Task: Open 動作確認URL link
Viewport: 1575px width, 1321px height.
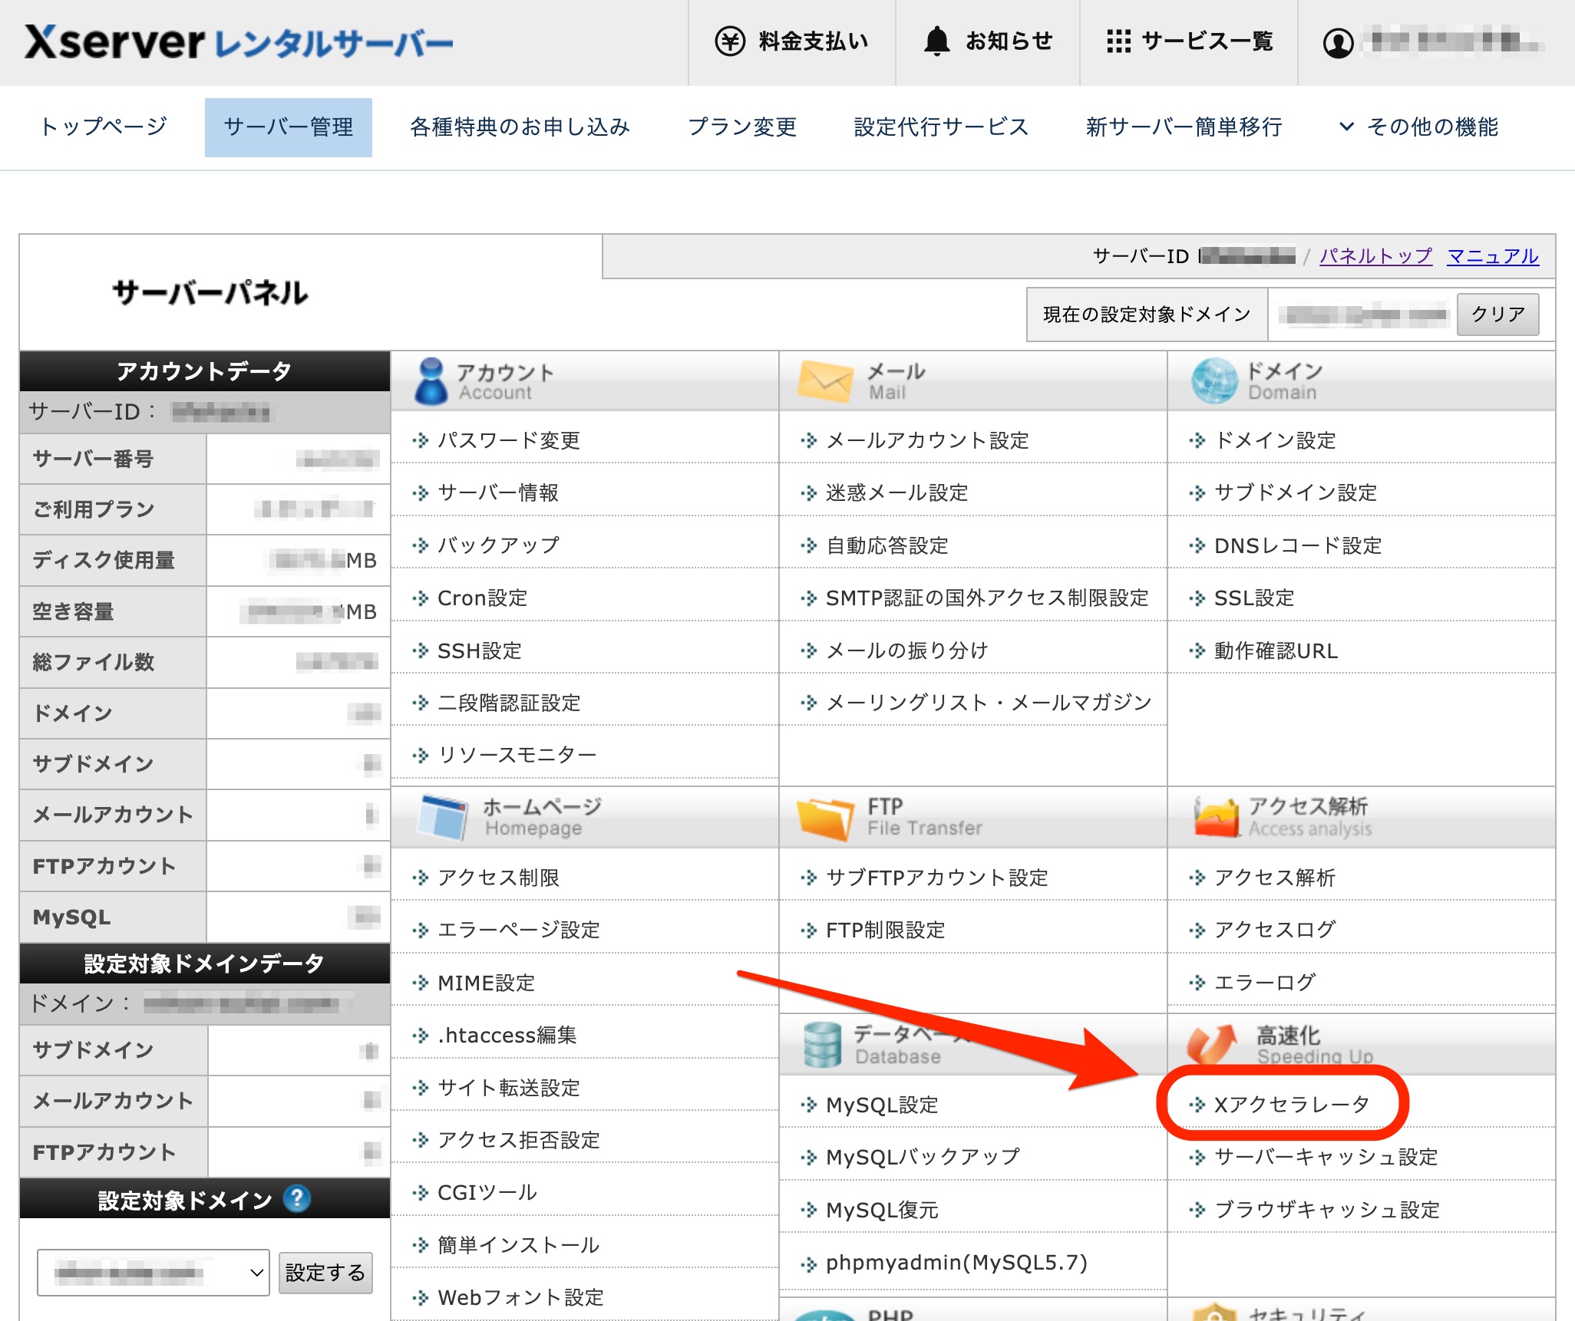Action: 1276,651
